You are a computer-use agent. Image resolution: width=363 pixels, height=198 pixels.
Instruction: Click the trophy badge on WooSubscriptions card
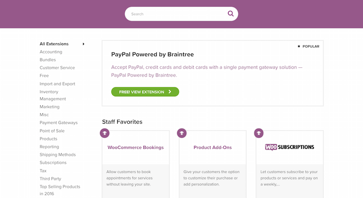click(x=259, y=133)
